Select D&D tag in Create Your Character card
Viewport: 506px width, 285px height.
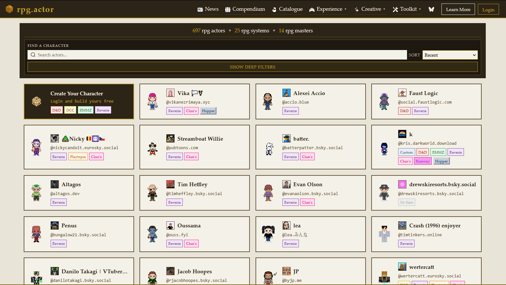point(57,110)
